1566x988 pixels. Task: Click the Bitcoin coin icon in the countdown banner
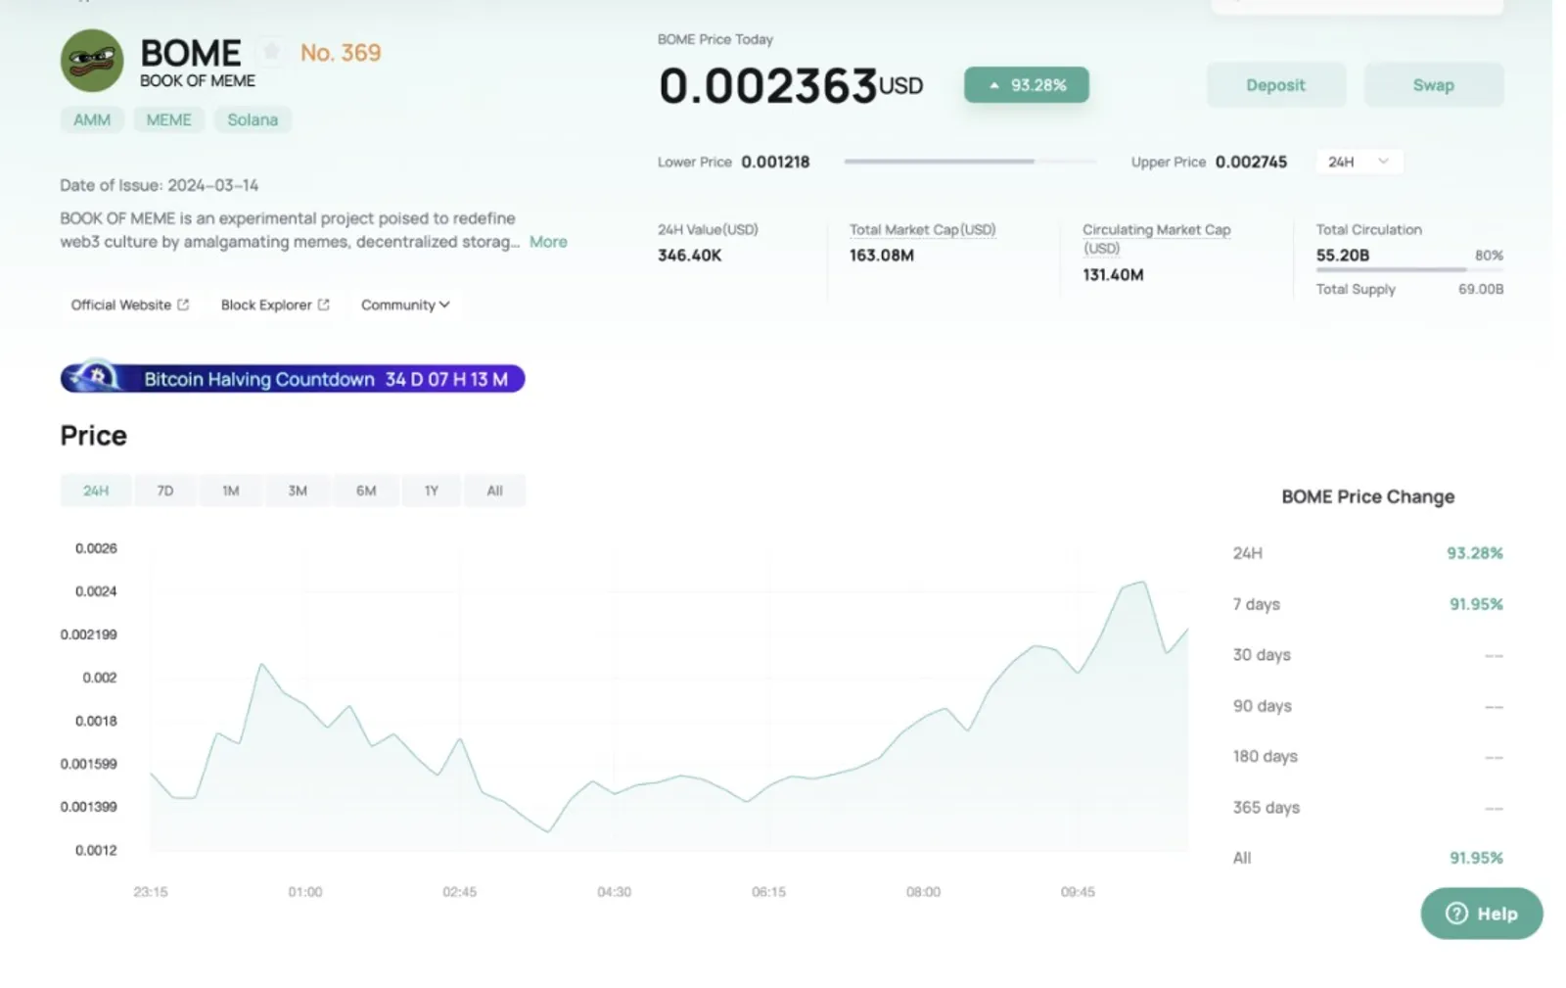[97, 376]
